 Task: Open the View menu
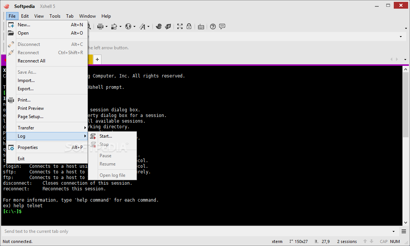[x=39, y=16]
